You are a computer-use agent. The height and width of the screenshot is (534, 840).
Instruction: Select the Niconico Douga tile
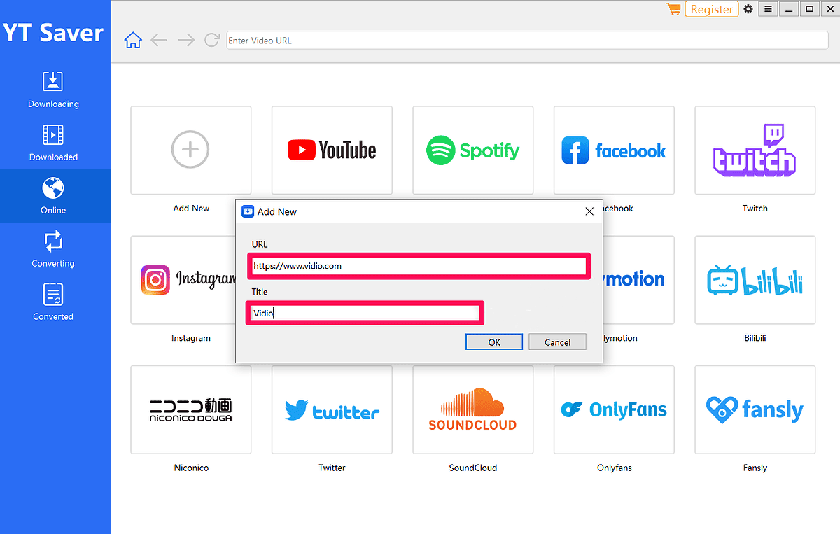[x=191, y=409]
